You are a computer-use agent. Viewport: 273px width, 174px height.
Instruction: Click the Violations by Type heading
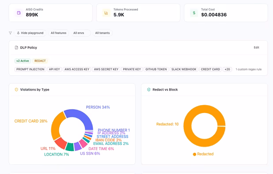coord(34,90)
